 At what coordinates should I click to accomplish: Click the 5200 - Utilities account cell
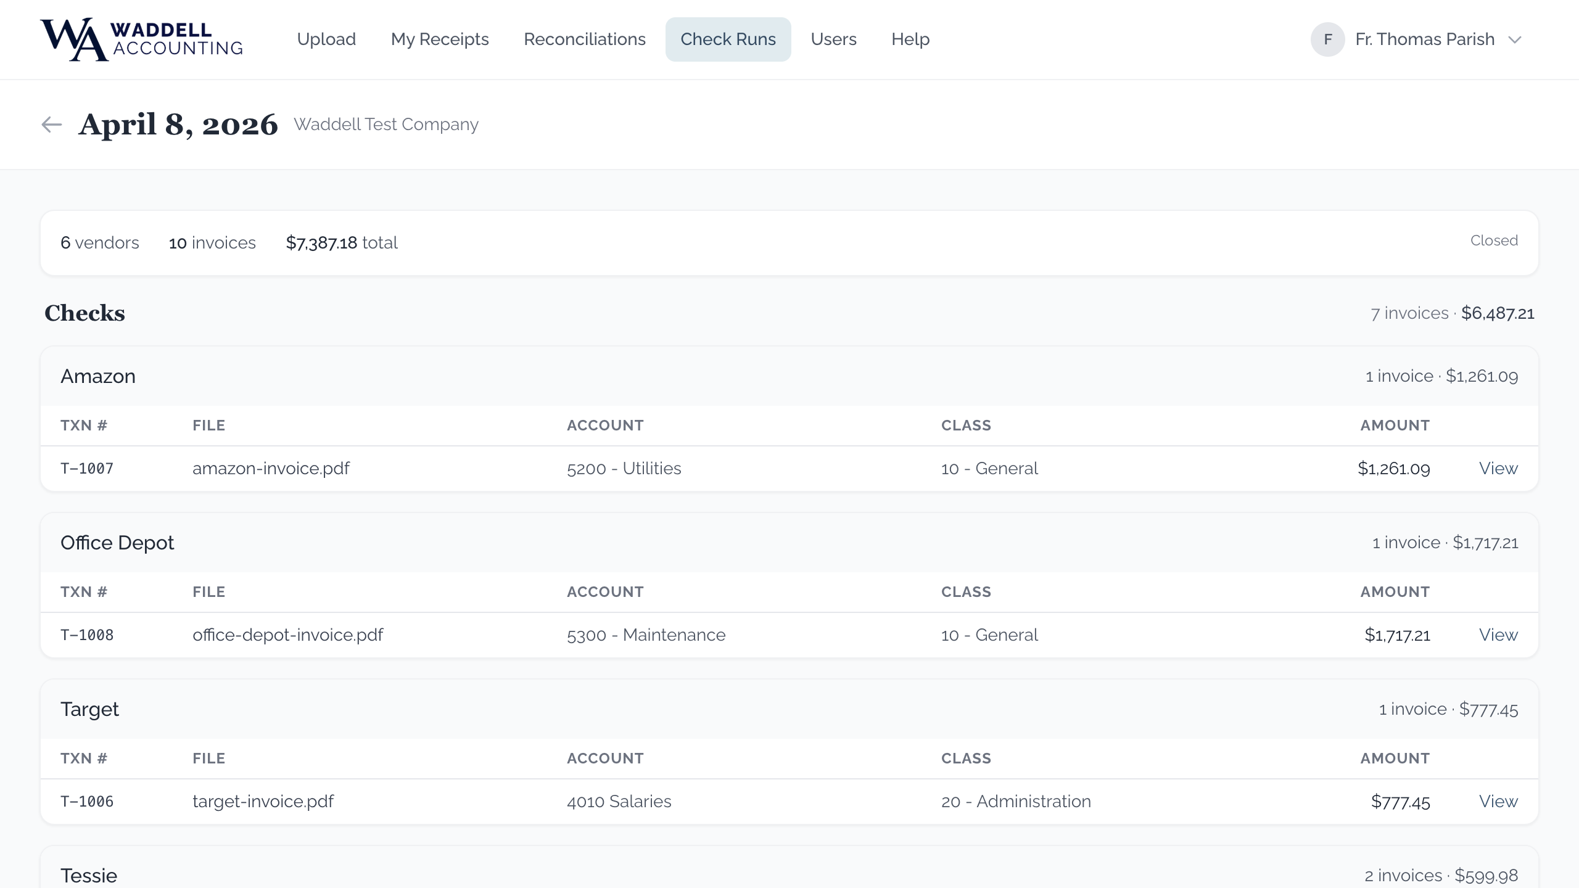click(x=624, y=469)
